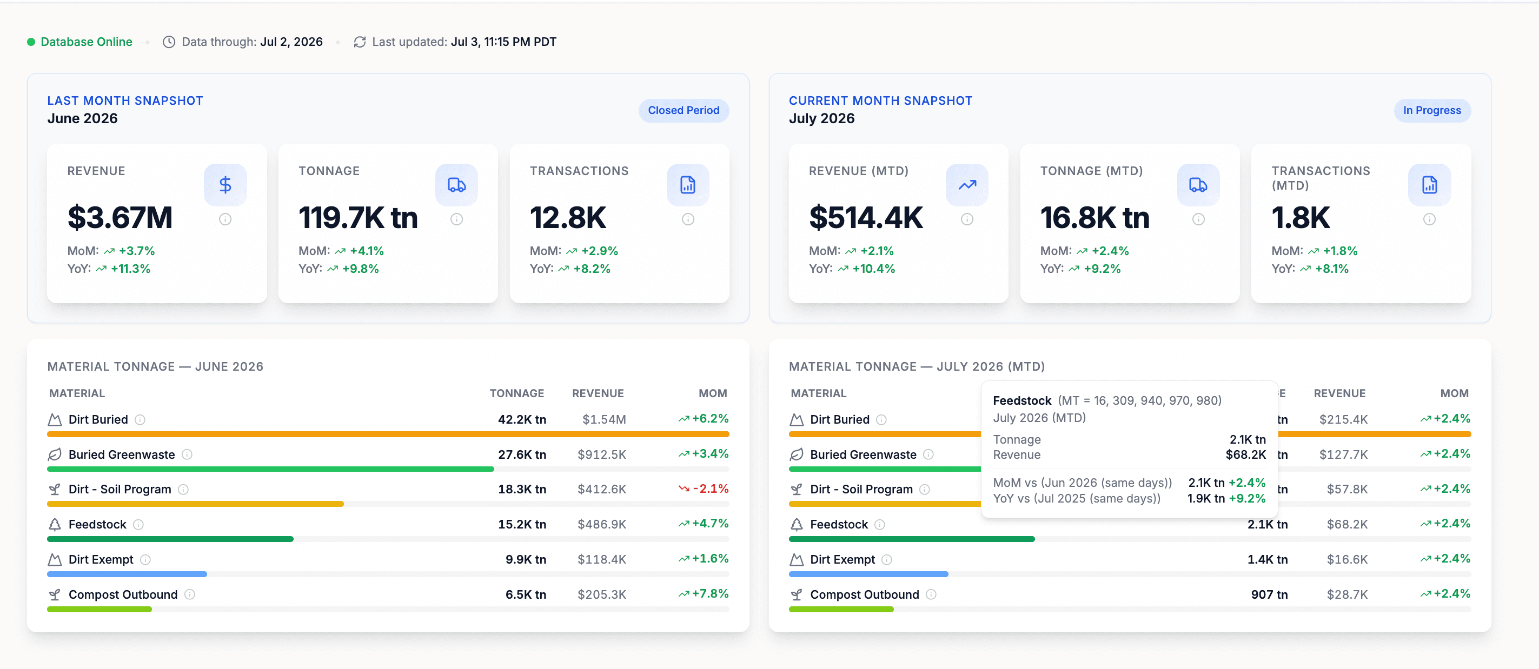This screenshot has width=1539, height=669.
Task: Click the $3.67M revenue value
Action: point(120,217)
